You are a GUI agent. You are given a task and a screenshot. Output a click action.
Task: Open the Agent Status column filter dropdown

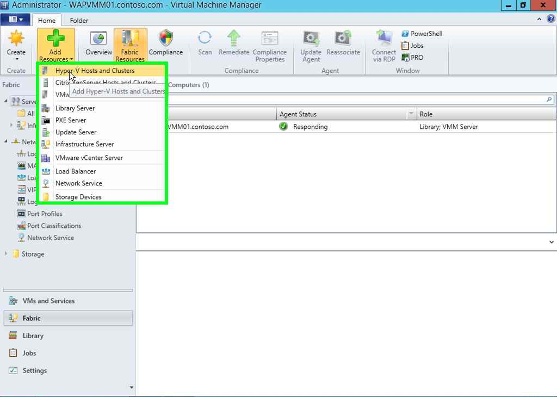[411, 114]
